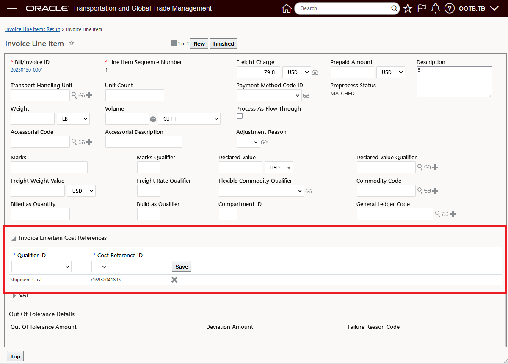
Task: Open the Help question mark icon
Action: [x=450, y=8]
